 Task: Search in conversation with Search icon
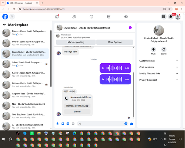[x=164, y=50]
